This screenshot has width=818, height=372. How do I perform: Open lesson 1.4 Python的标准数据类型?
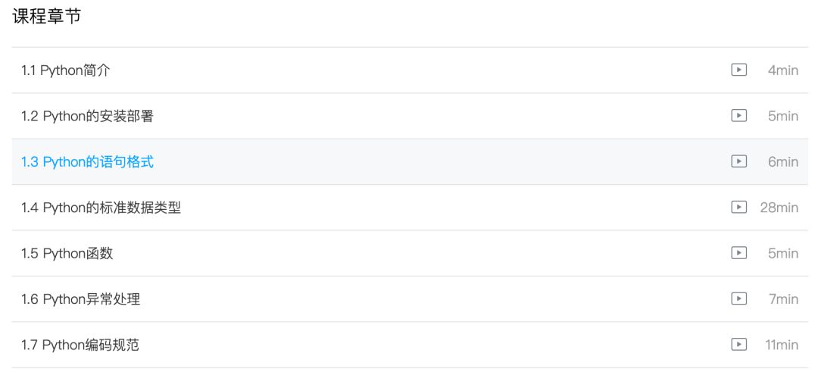101,208
